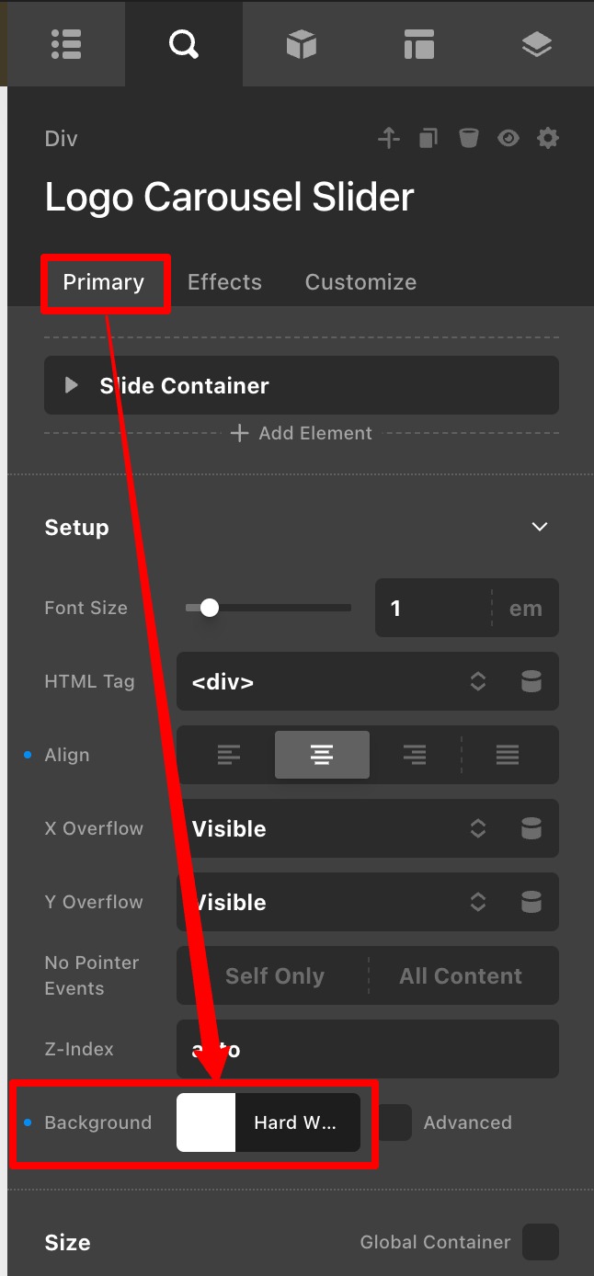Open the X Overflow dropdown
This screenshot has width=594, height=1276.
coord(368,828)
